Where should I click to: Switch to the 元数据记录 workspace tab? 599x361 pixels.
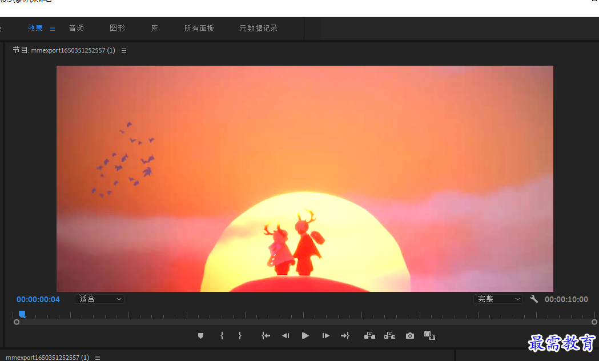coord(259,28)
